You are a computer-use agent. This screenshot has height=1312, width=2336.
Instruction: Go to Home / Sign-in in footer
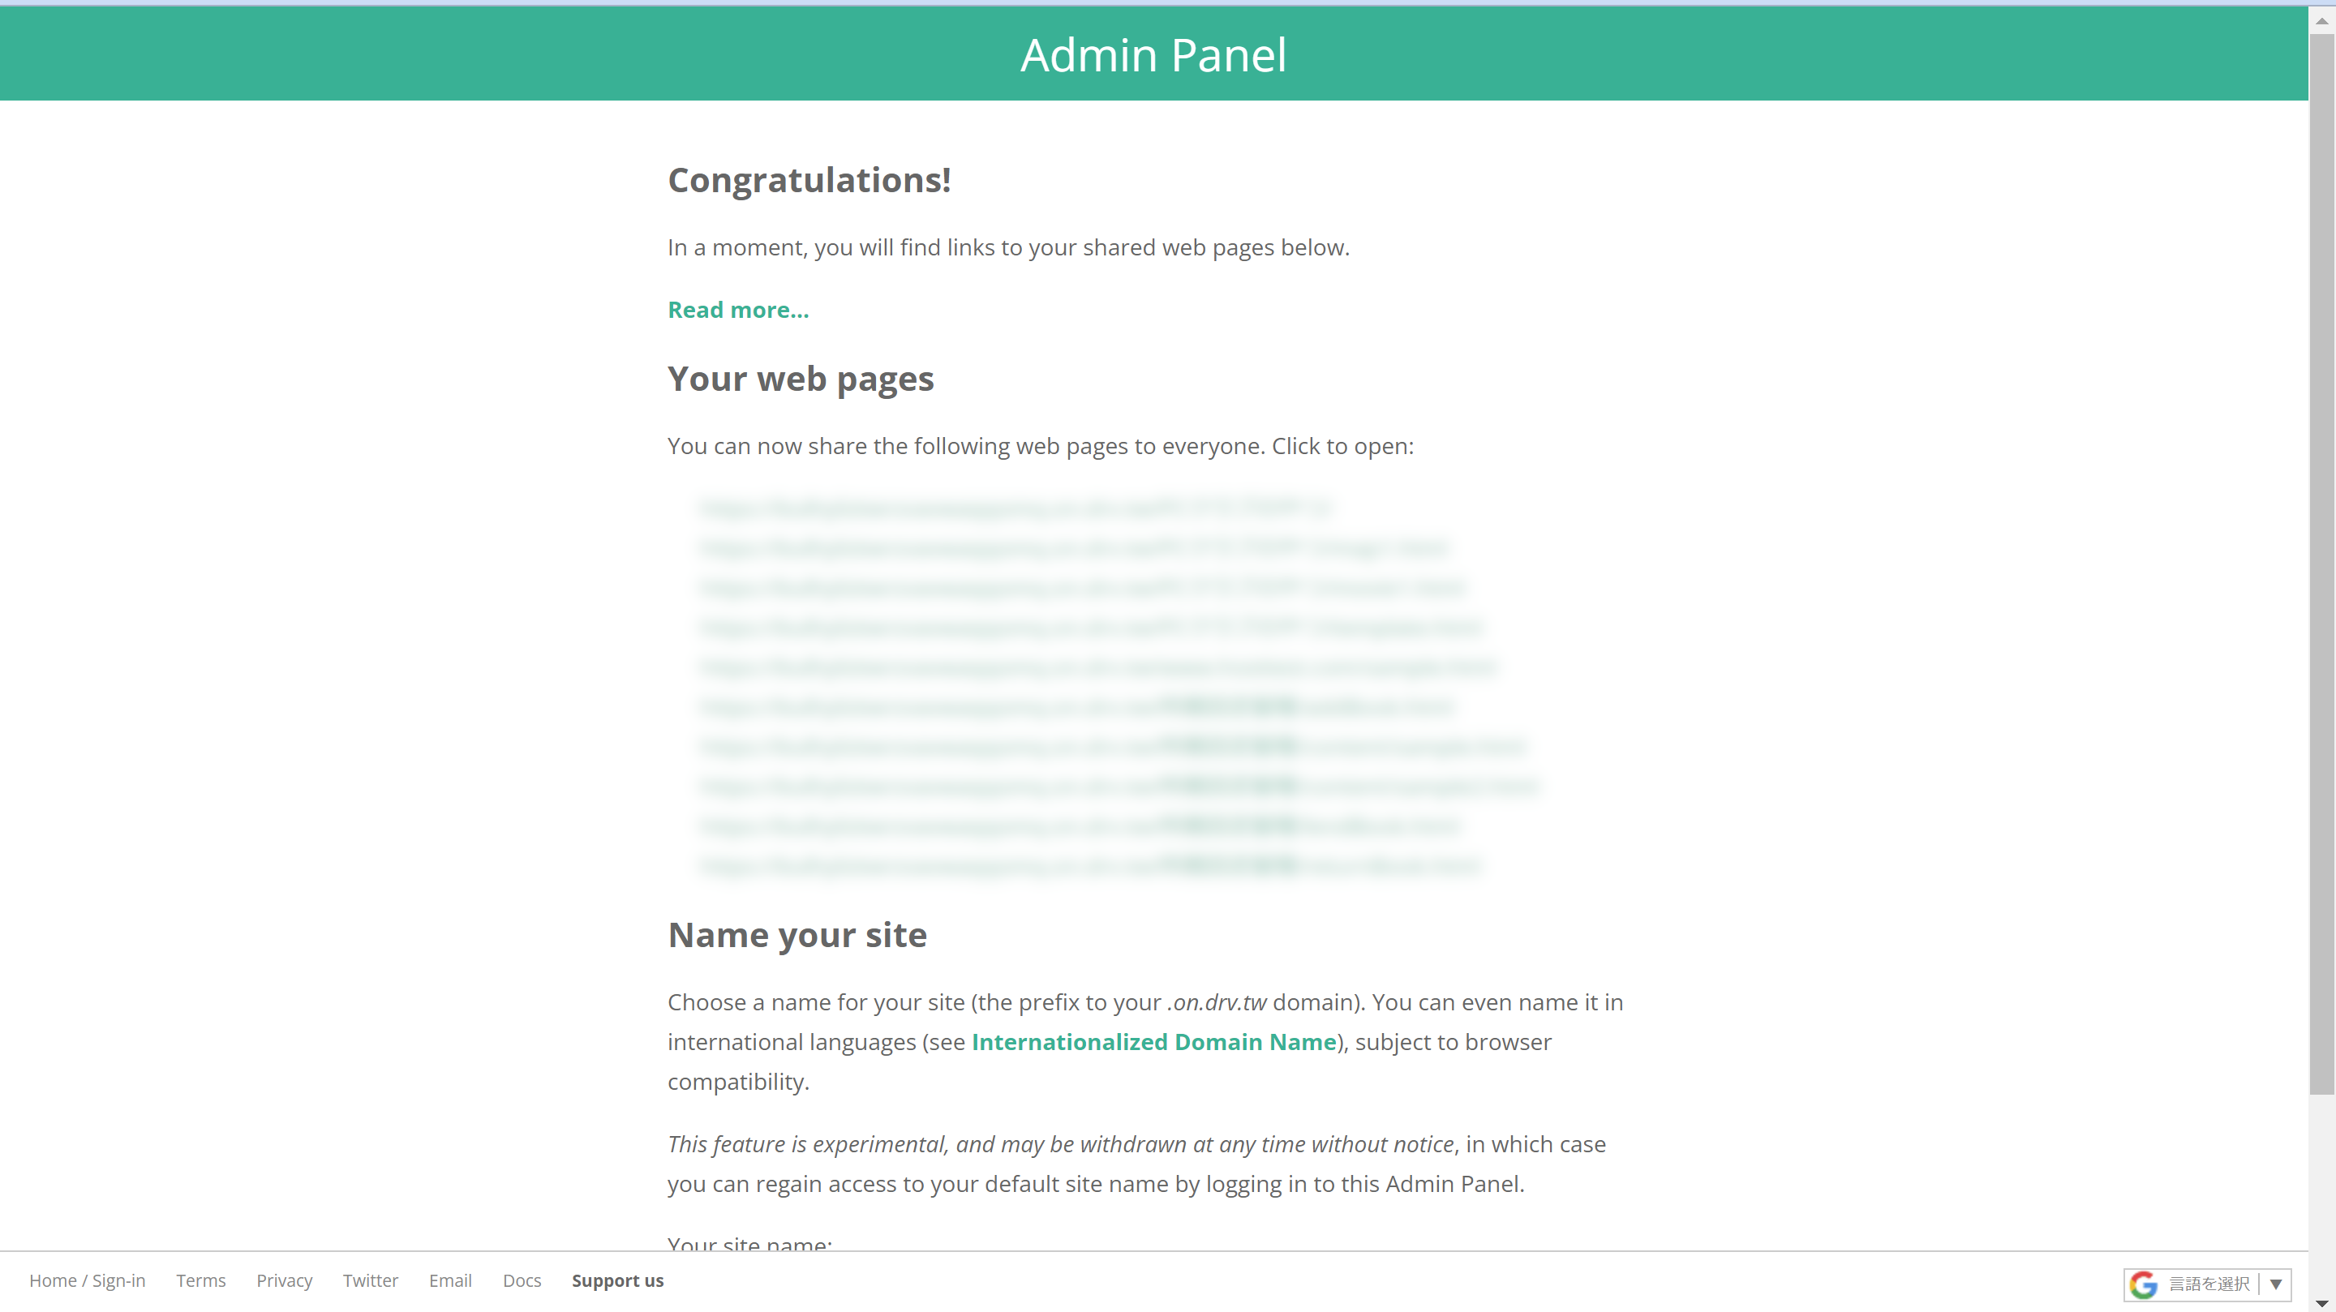tap(87, 1280)
